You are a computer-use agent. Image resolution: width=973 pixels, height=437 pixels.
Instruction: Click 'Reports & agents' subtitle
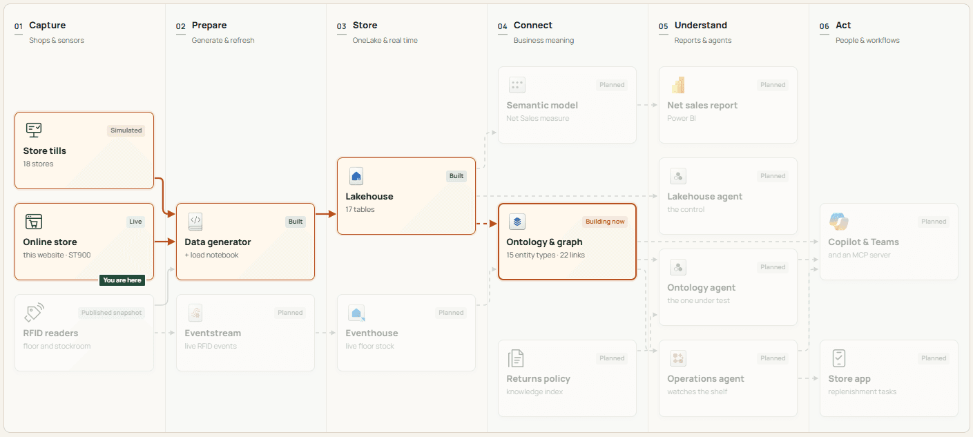pyautogui.click(x=703, y=40)
